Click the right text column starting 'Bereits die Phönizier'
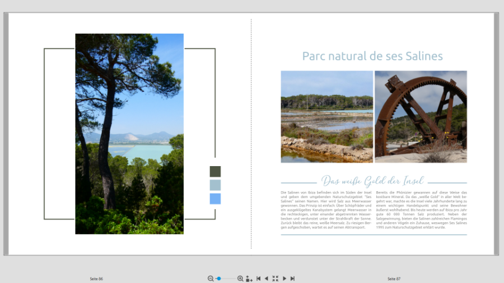The image size is (504, 283). pos(421,210)
